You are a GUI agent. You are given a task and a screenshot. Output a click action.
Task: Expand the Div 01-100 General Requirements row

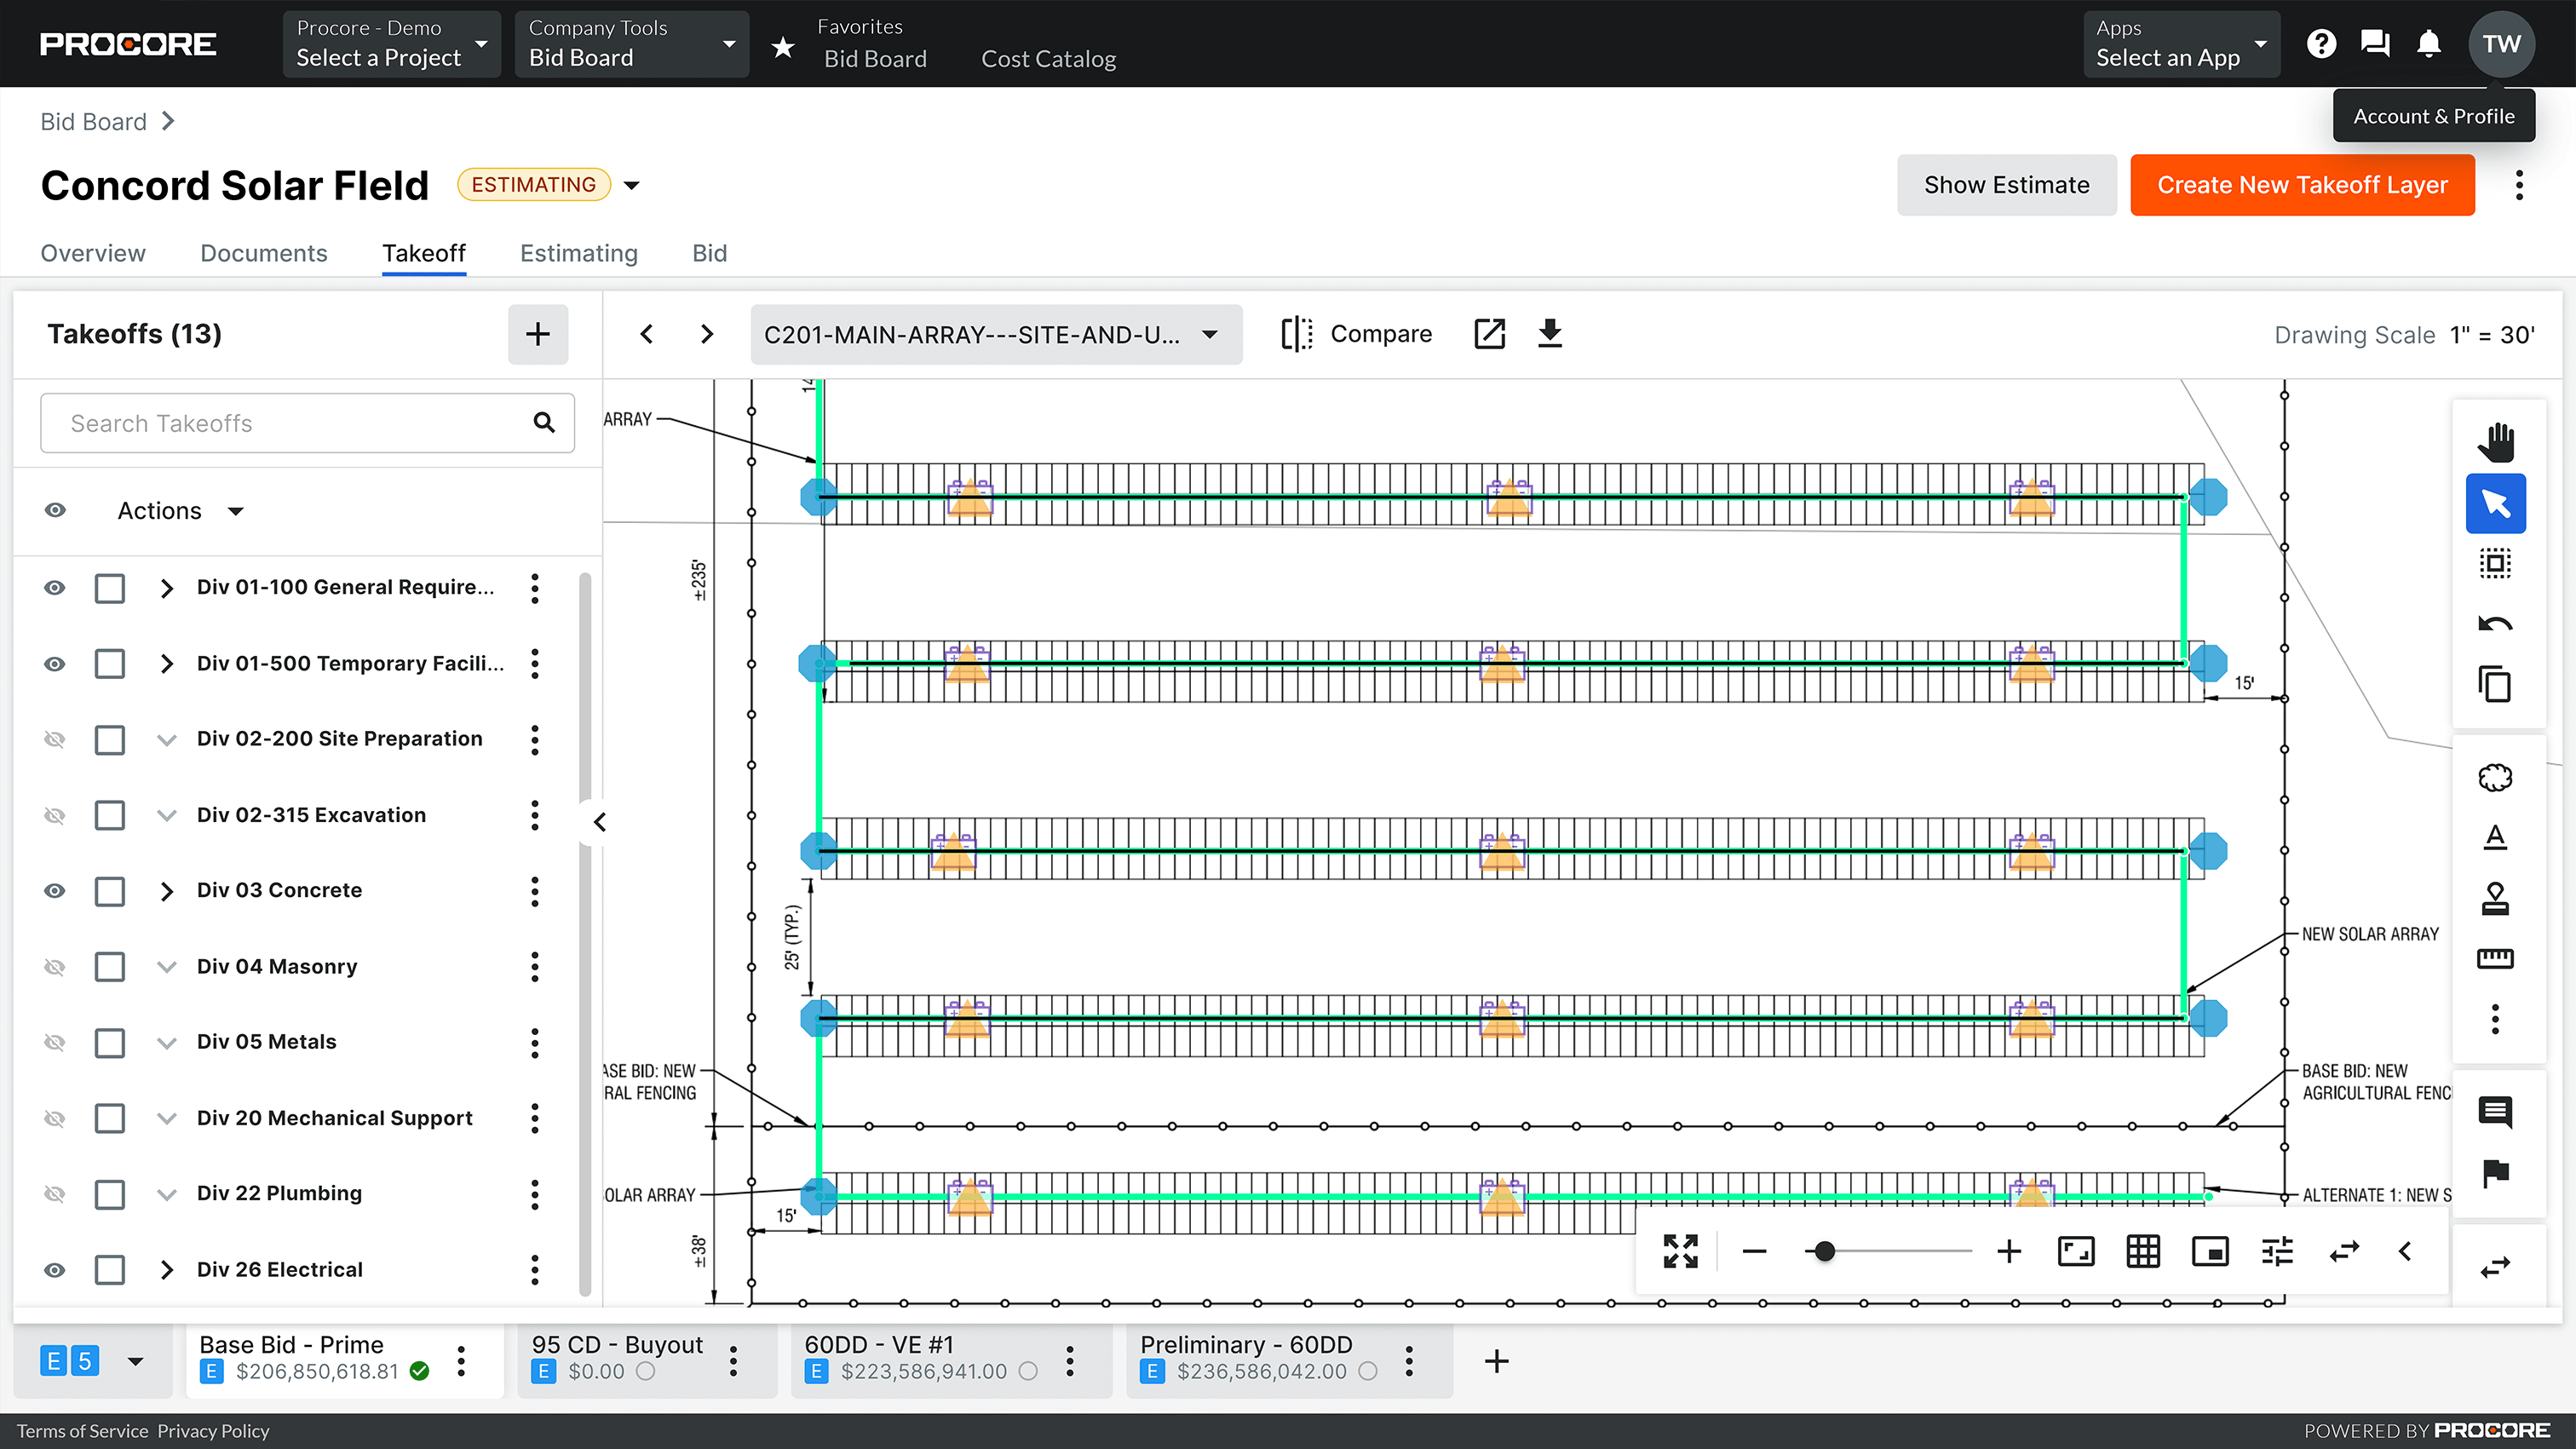point(166,588)
